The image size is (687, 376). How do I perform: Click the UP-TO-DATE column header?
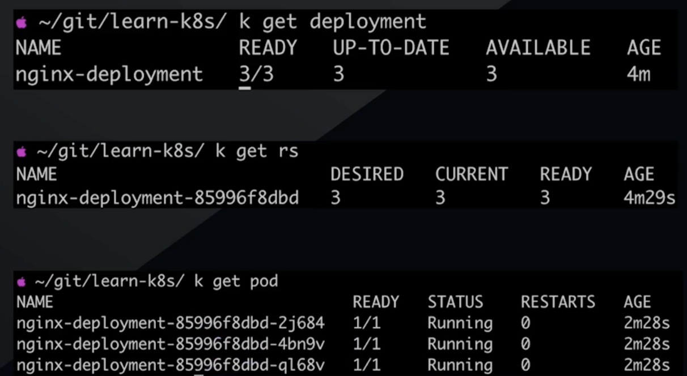391,48
